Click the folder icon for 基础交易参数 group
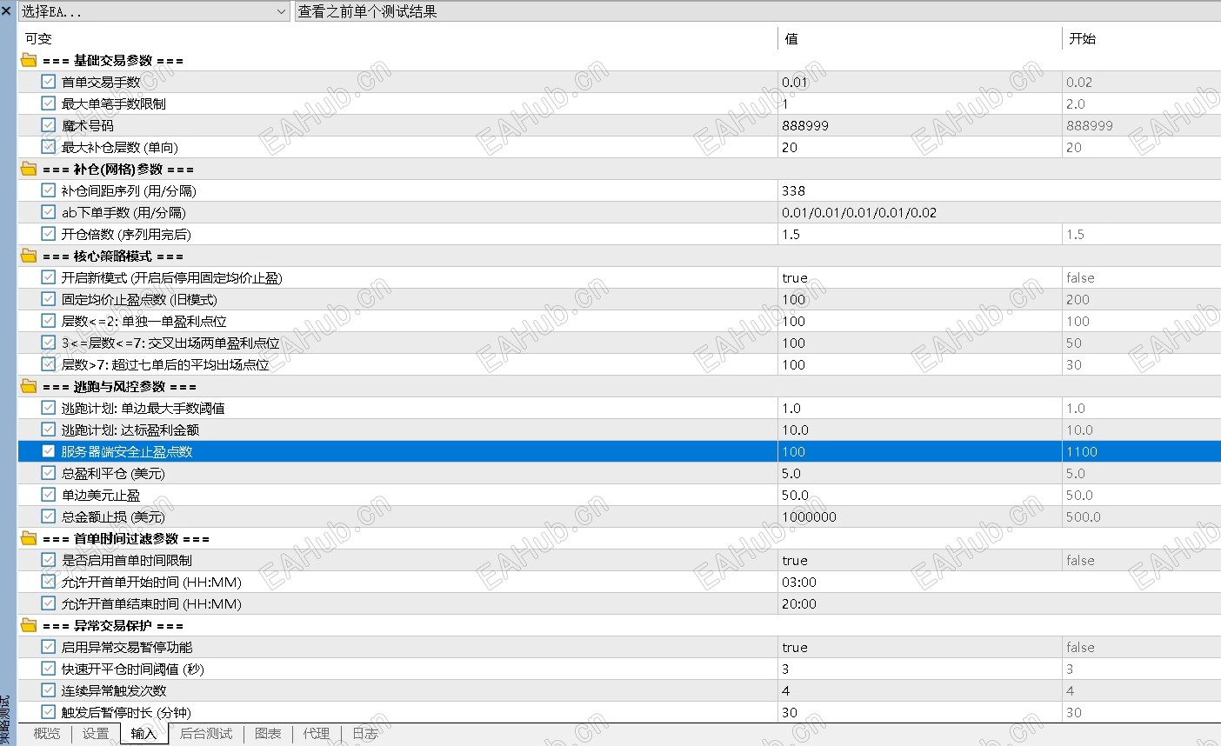Screen dimensions: 1221x746 [x=29, y=60]
